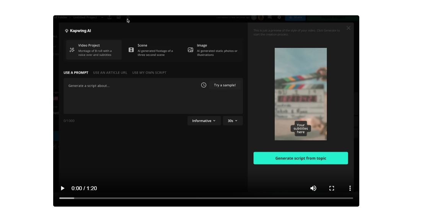Open video player more options menu
427x215 pixels.
(350, 188)
